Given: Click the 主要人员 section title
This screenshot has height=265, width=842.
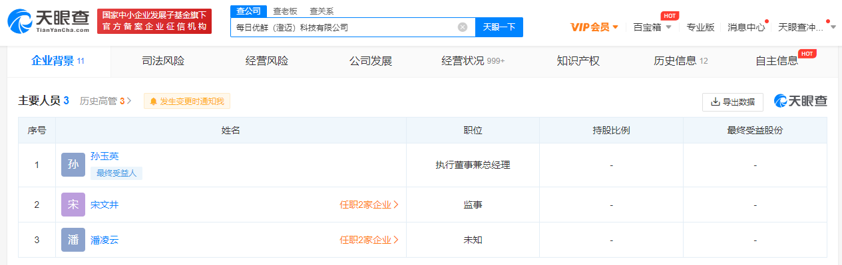Looking at the screenshot, I should tap(44, 101).
